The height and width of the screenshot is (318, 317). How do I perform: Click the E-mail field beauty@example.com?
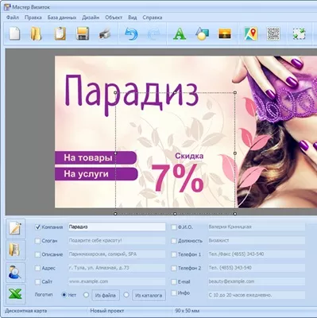tap(257, 281)
